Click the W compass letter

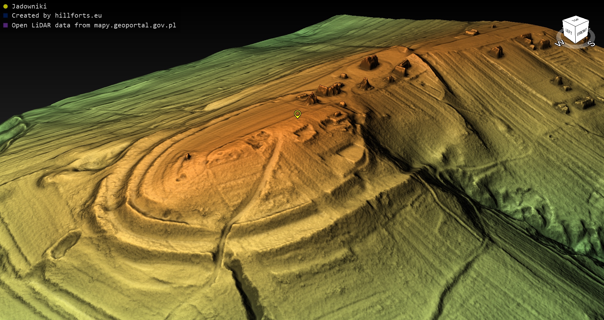559,43
